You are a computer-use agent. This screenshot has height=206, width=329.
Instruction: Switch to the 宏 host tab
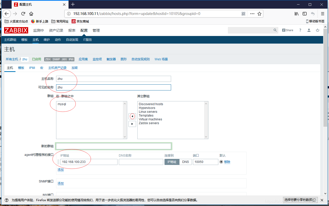42,68
